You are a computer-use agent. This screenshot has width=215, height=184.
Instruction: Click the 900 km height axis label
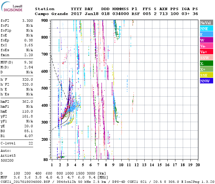[45, 21]
